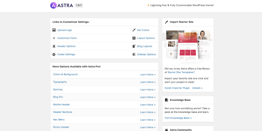
Task: Click the Knowledge Base book icon
Action: click(166, 100)
